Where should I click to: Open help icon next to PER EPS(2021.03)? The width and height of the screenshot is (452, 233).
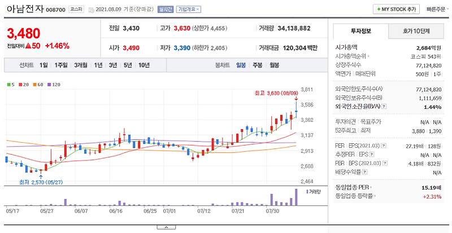383,146
